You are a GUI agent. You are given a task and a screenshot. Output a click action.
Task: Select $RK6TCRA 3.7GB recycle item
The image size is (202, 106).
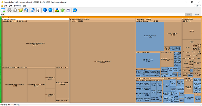coord(140,84)
